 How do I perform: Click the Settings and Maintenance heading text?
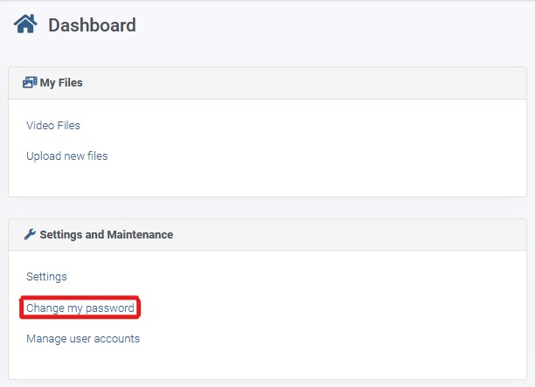[107, 235]
